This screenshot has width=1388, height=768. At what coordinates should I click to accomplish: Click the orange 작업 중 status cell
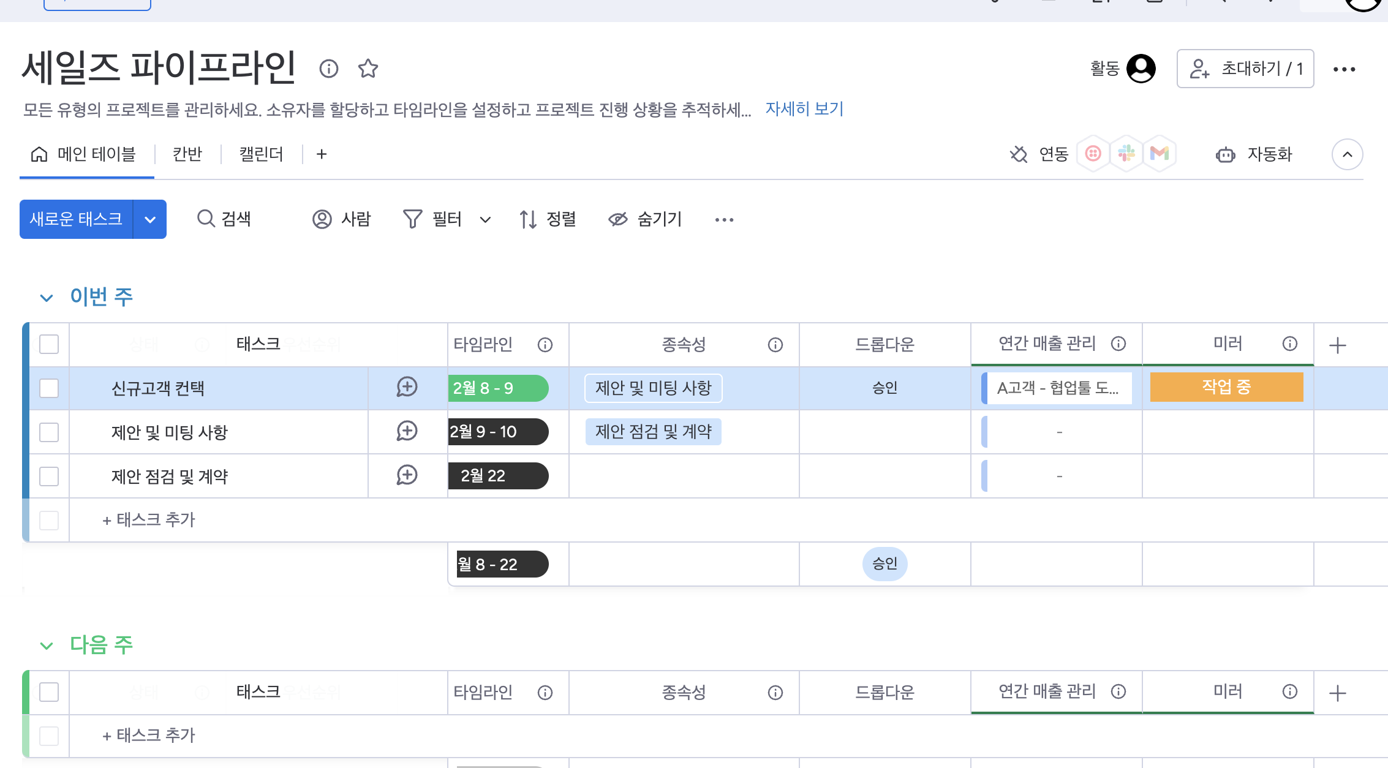click(1226, 388)
